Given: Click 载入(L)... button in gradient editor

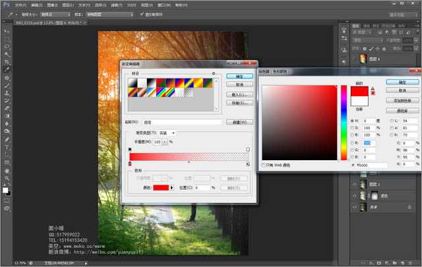Looking at the screenshot, I should 239,94.
